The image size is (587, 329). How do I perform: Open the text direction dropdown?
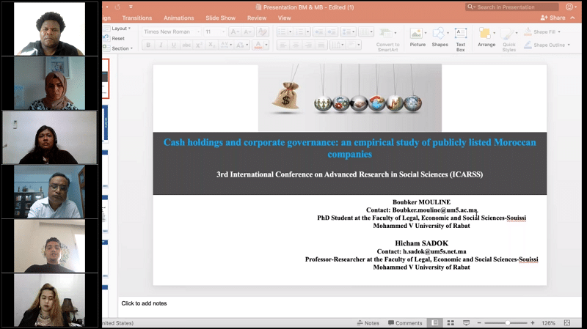[338, 45]
